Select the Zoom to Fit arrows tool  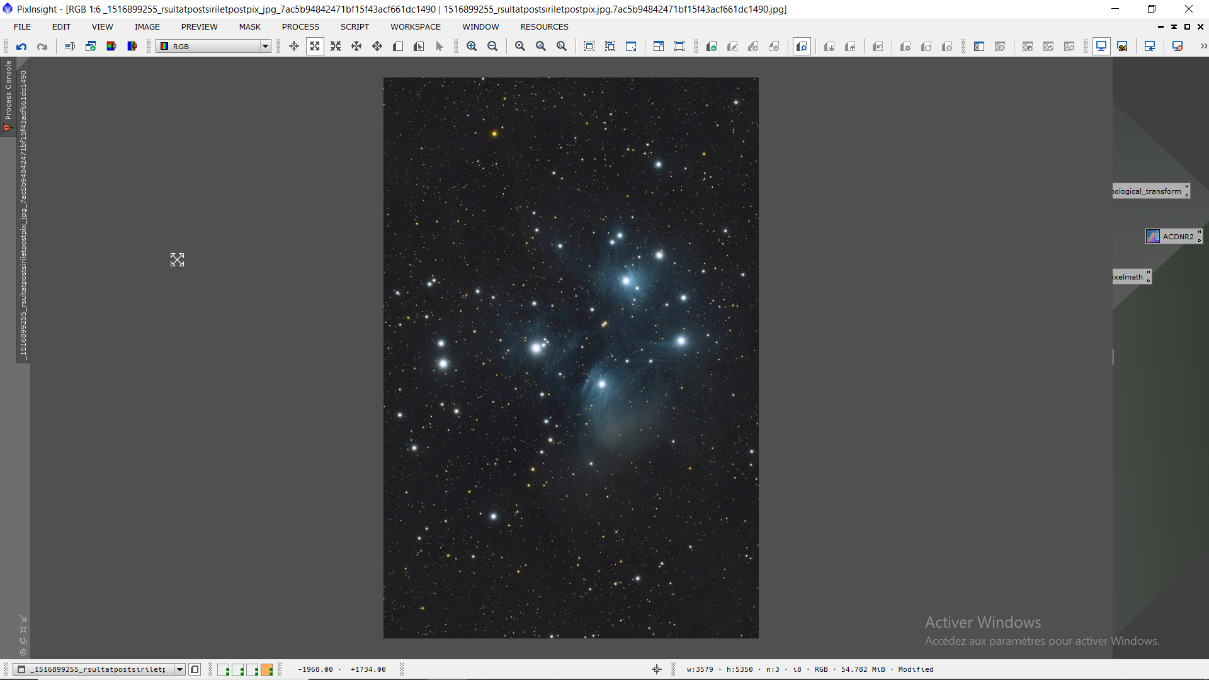(315, 47)
